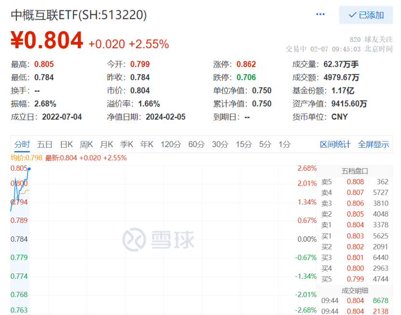This screenshot has height=315, width=401.
Task: Switch to the 月K monthly chart tab
Action: [108, 144]
